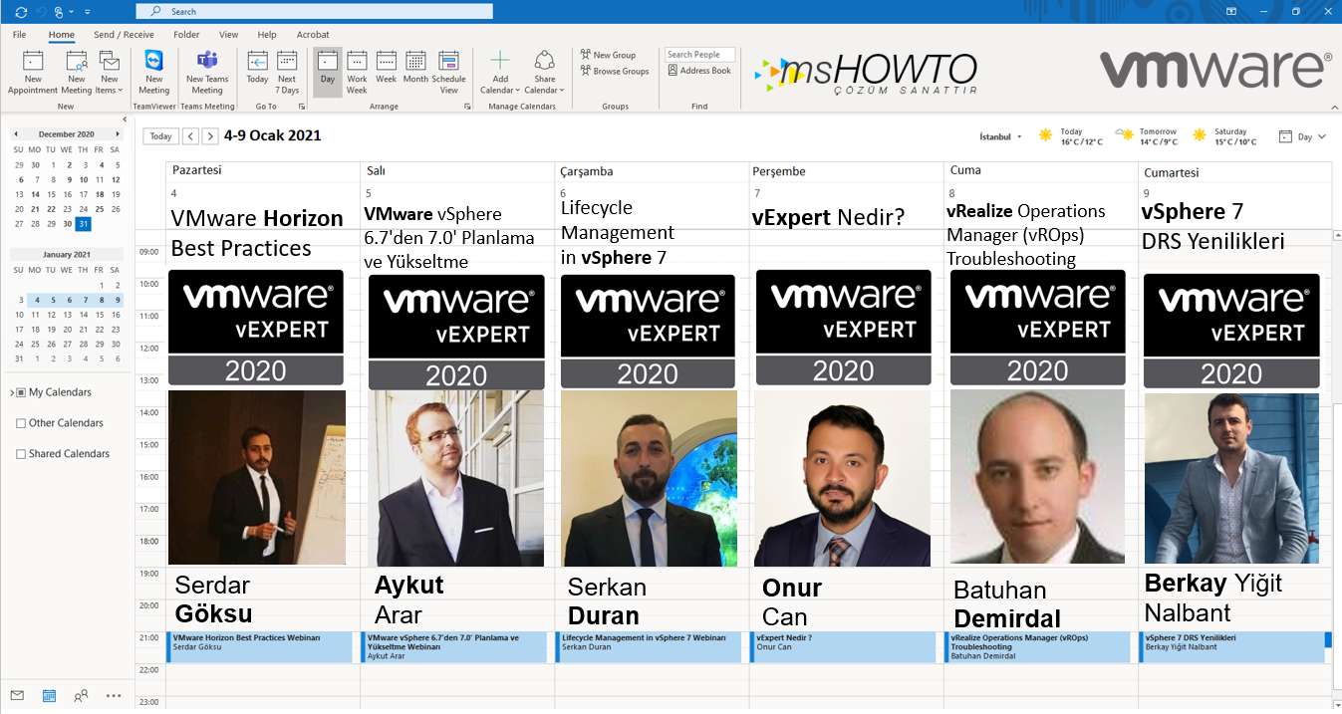
Task: Switch to Work Week view
Action: 357,62
